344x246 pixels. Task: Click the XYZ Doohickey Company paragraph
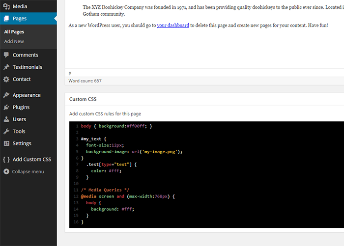pyautogui.click(x=213, y=10)
